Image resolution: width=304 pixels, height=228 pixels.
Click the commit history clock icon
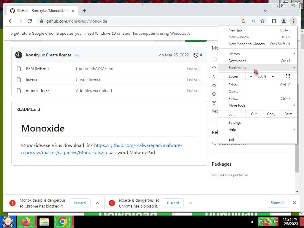(x=196, y=55)
